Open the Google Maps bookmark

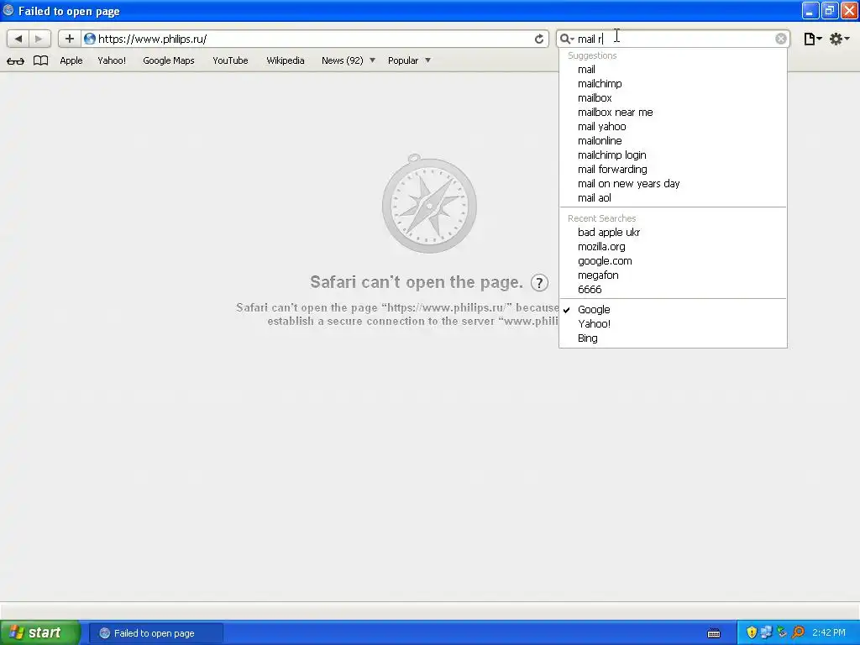[x=169, y=60]
